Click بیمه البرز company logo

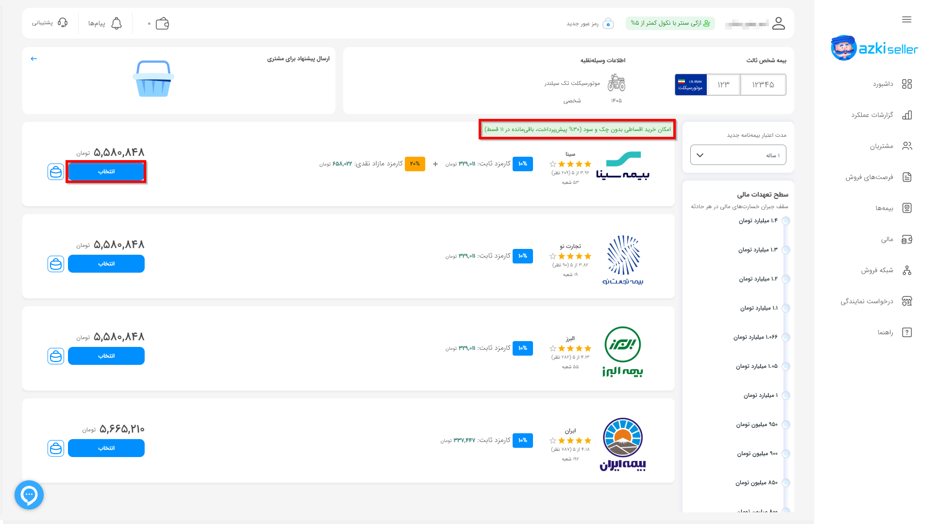pyautogui.click(x=623, y=351)
